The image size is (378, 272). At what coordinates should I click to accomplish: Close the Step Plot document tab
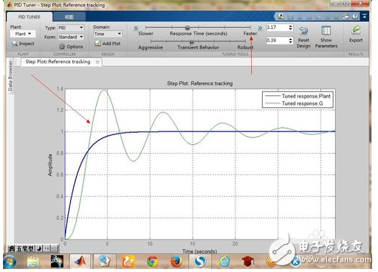(97, 62)
